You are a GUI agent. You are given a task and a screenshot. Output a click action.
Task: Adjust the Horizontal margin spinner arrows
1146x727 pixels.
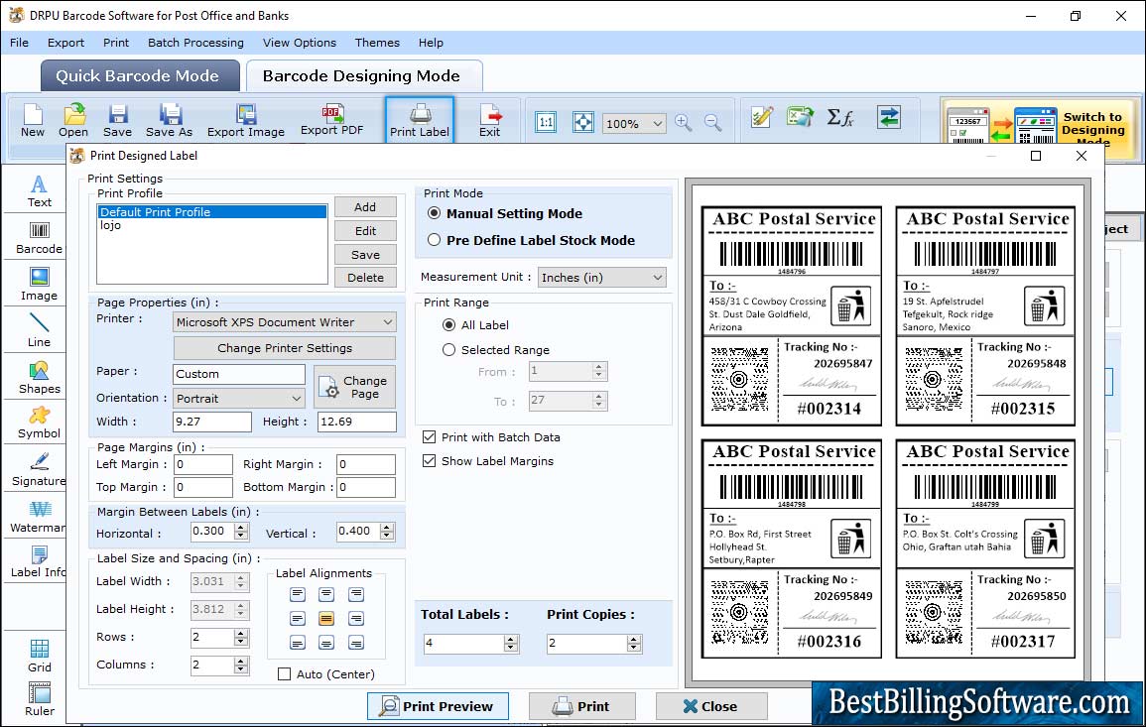[242, 532]
